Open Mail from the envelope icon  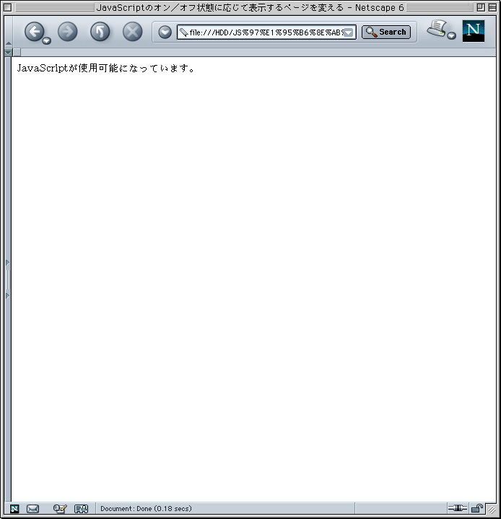pos(32,509)
